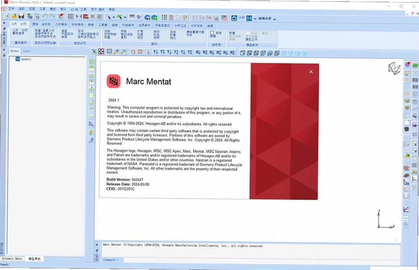Select the Model tab in model panel

tap(15, 50)
